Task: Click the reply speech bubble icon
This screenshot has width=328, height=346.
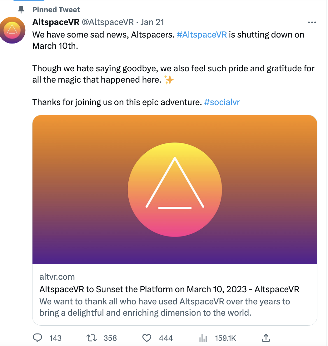Action: pos(37,338)
